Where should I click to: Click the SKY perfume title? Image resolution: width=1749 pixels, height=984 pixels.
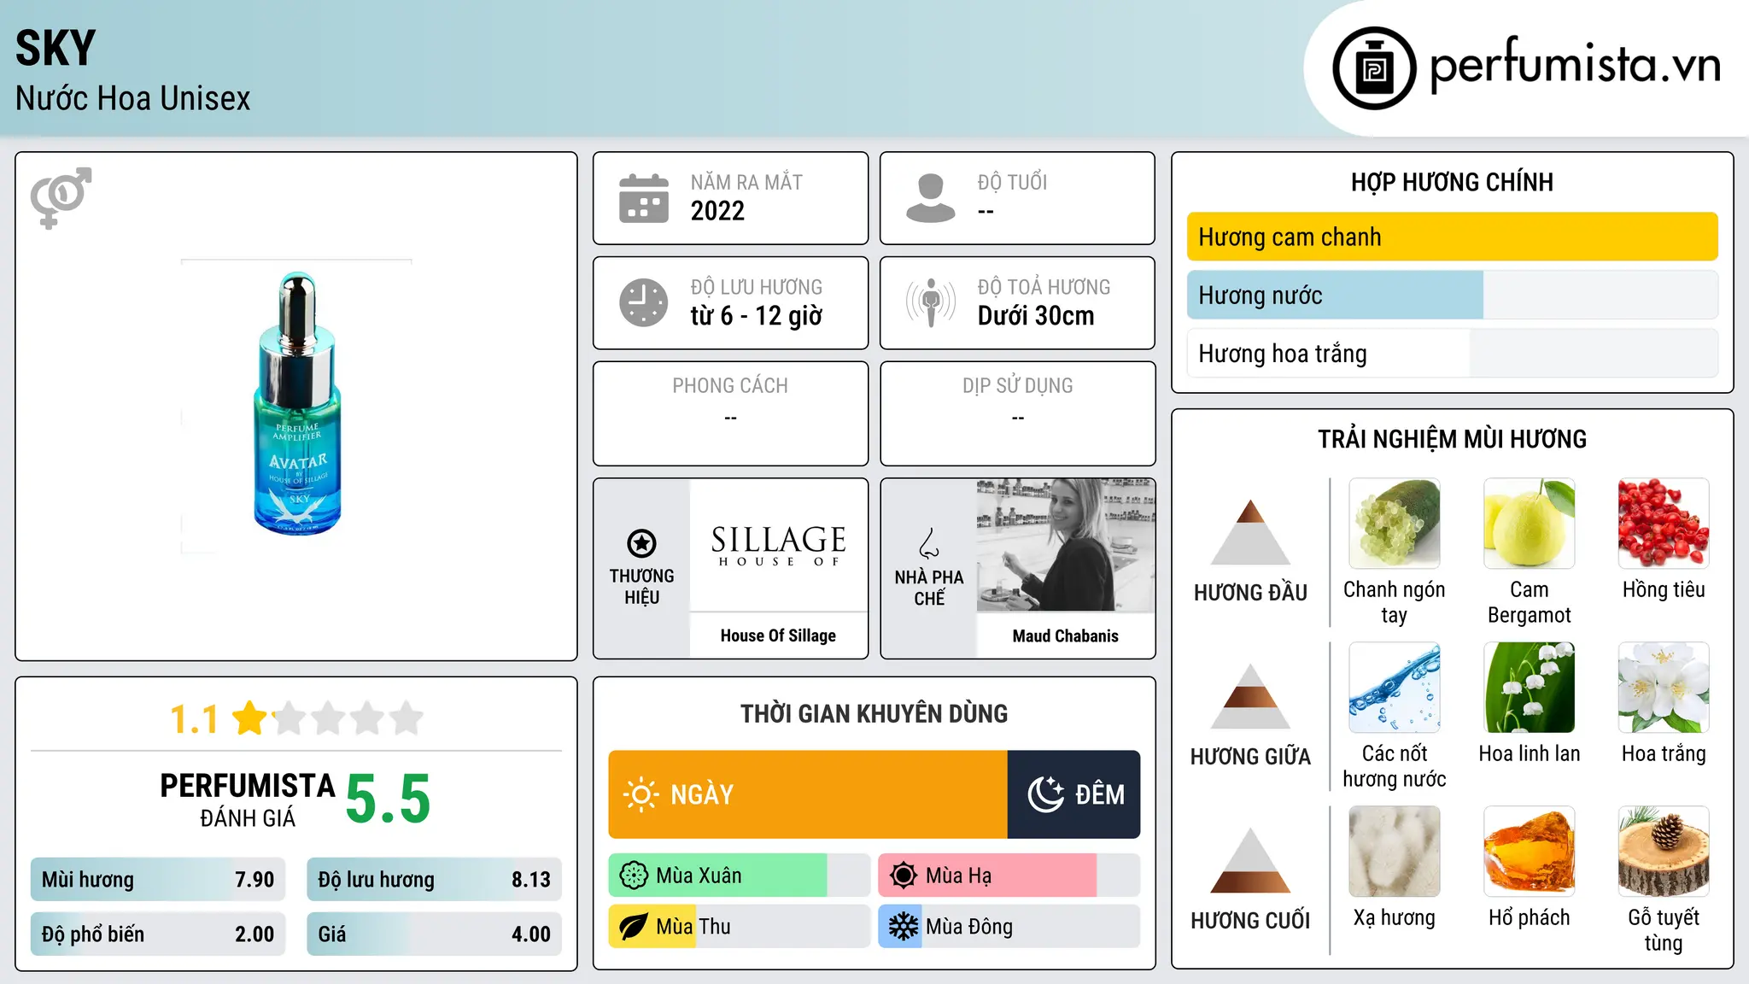pyautogui.click(x=56, y=48)
